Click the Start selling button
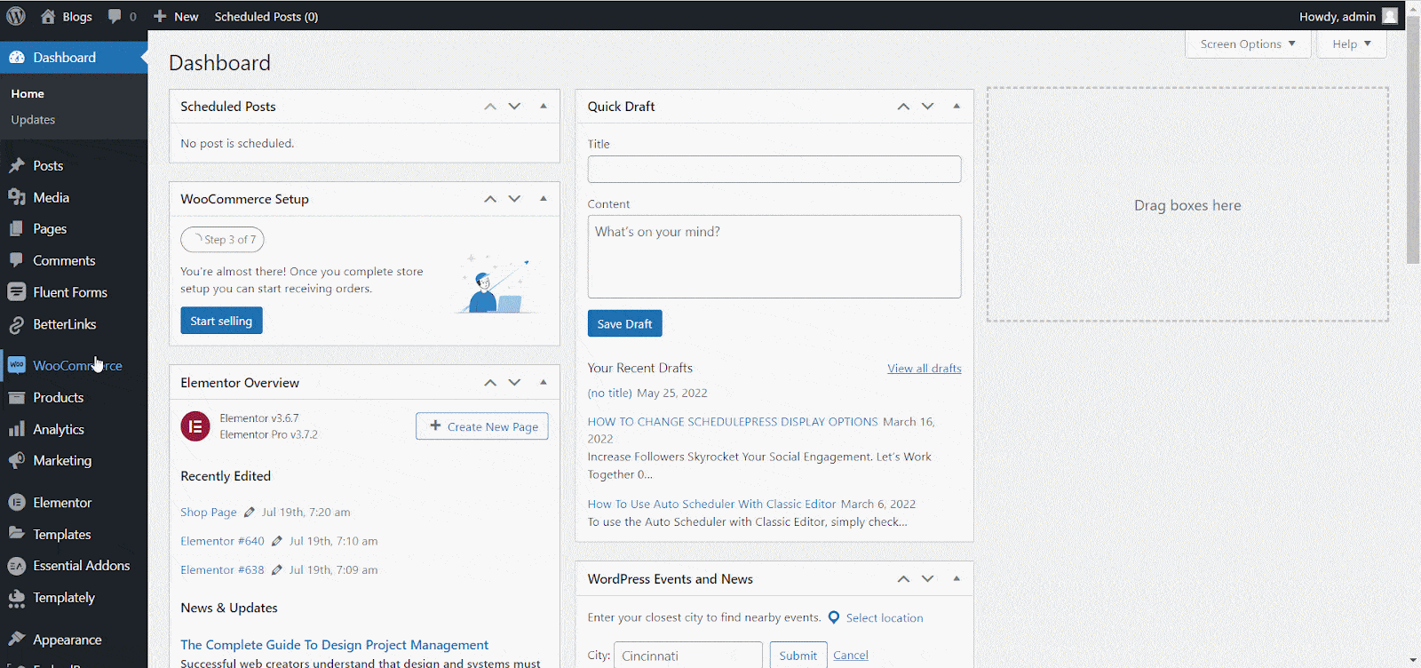The image size is (1421, 668). (x=221, y=321)
